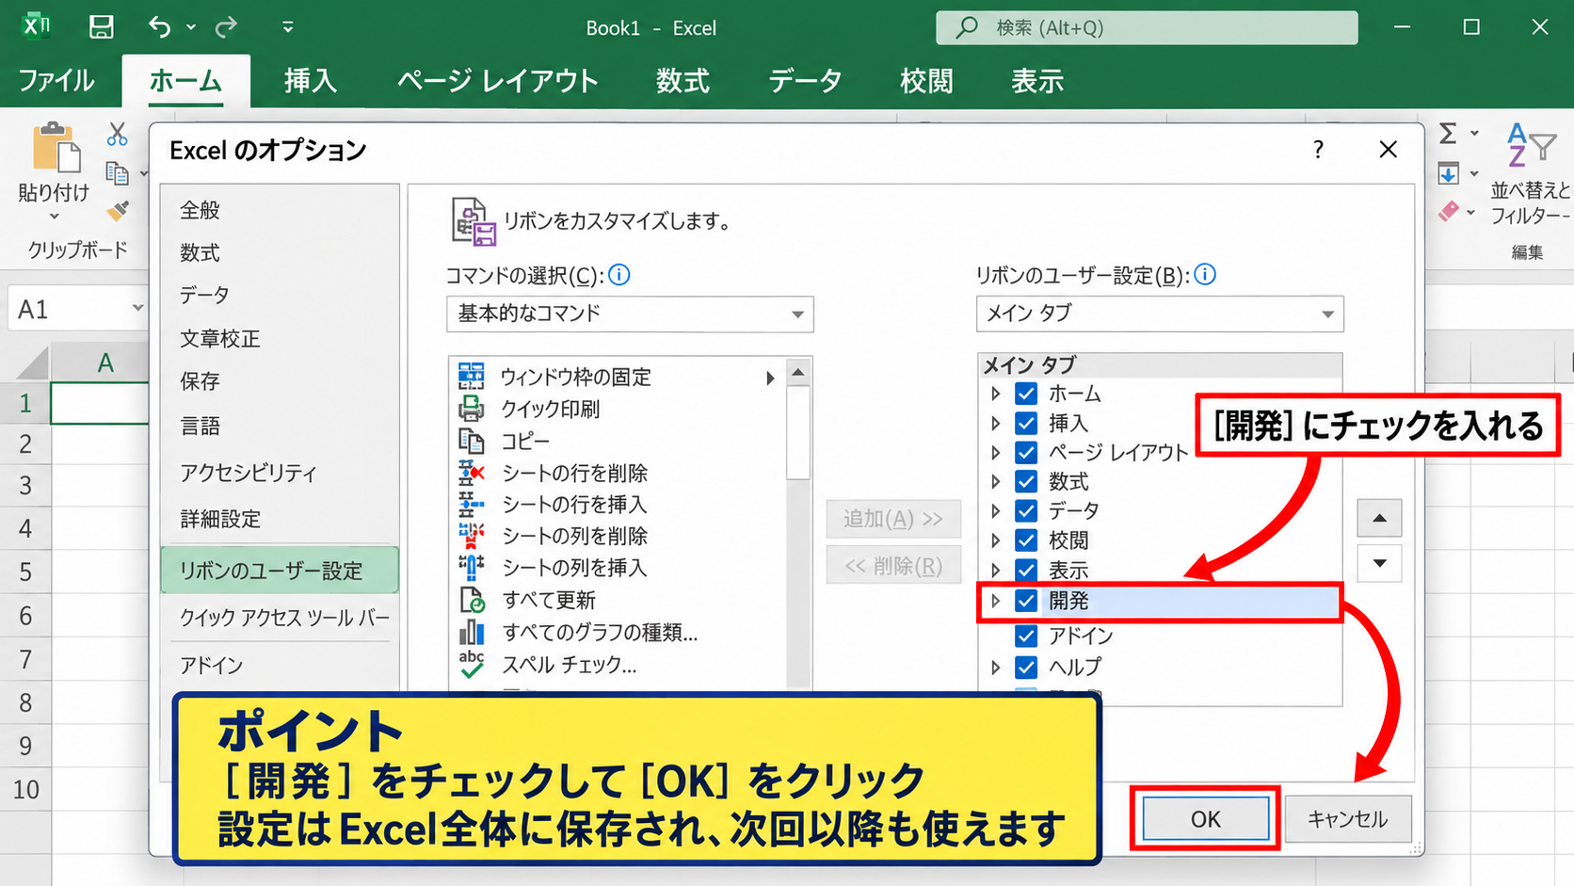The height and width of the screenshot is (886, 1574).
Task: Click the キャンセル button
Action: [x=1348, y=819]
